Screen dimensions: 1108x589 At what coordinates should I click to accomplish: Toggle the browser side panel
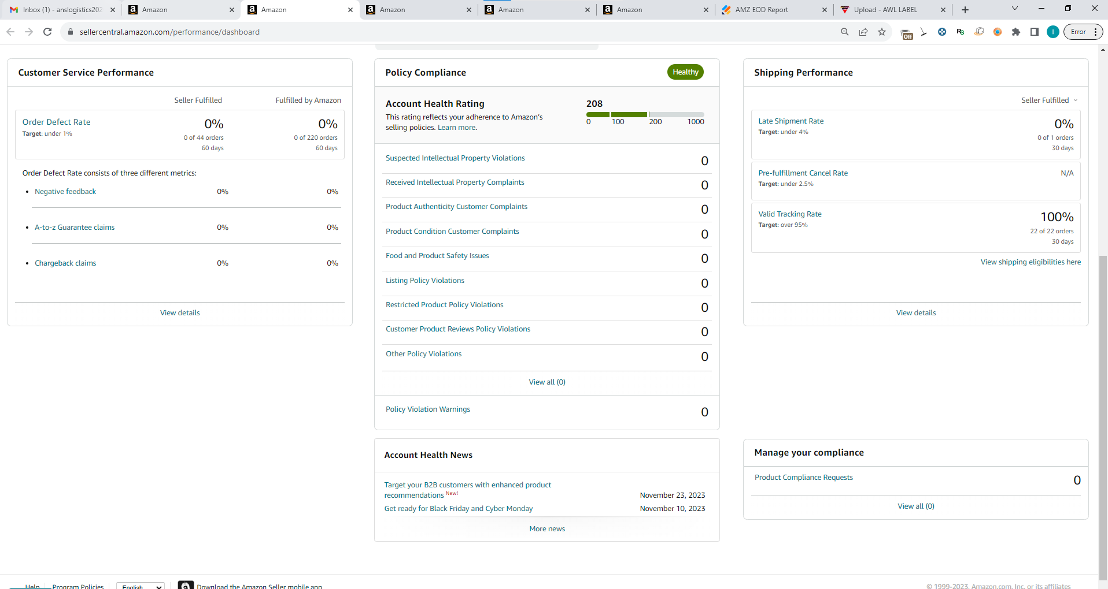(x=1035, y=32)
